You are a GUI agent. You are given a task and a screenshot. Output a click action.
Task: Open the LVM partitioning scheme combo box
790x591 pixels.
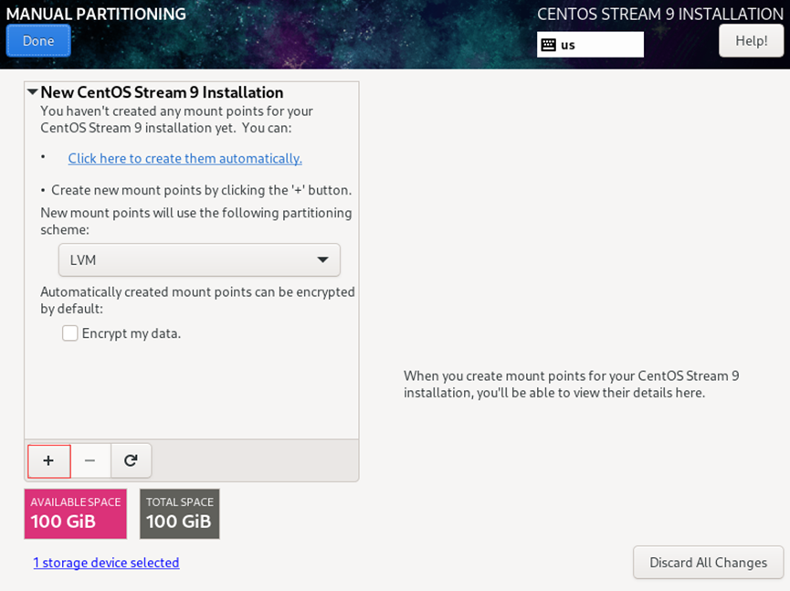click(x=199, y=260)
